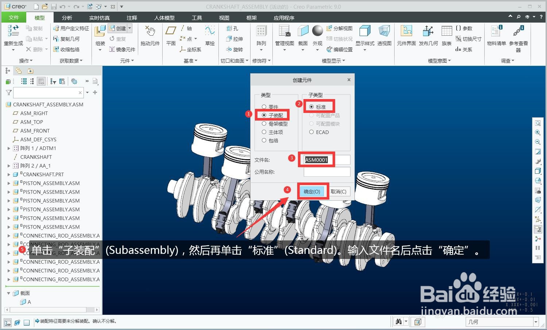Click the 收缩包络 button

point(66,49)
